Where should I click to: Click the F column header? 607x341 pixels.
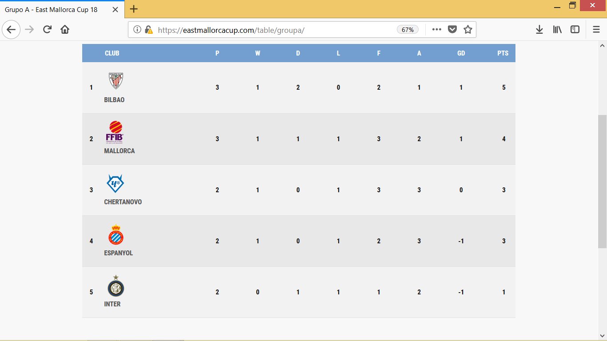(x=379, y=53)
